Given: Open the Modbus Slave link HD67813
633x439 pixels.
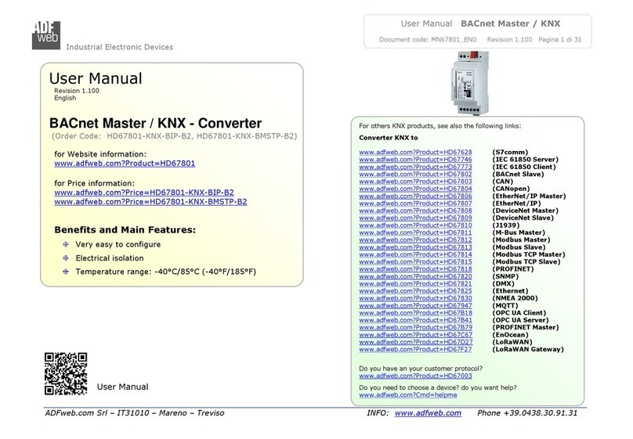Looking at the screenshot, I should 415,247.
